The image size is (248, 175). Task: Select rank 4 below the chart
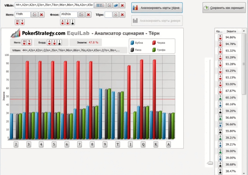41,144
